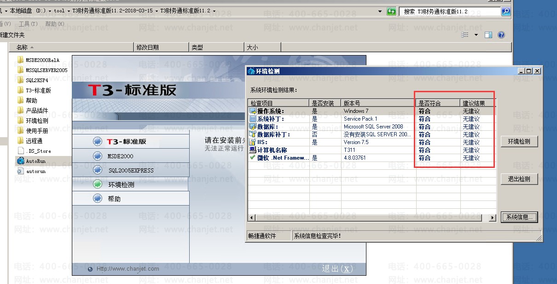Screen dimensions: 557x284
Task: Open address bar history dropdown
Action: point(380,11)
